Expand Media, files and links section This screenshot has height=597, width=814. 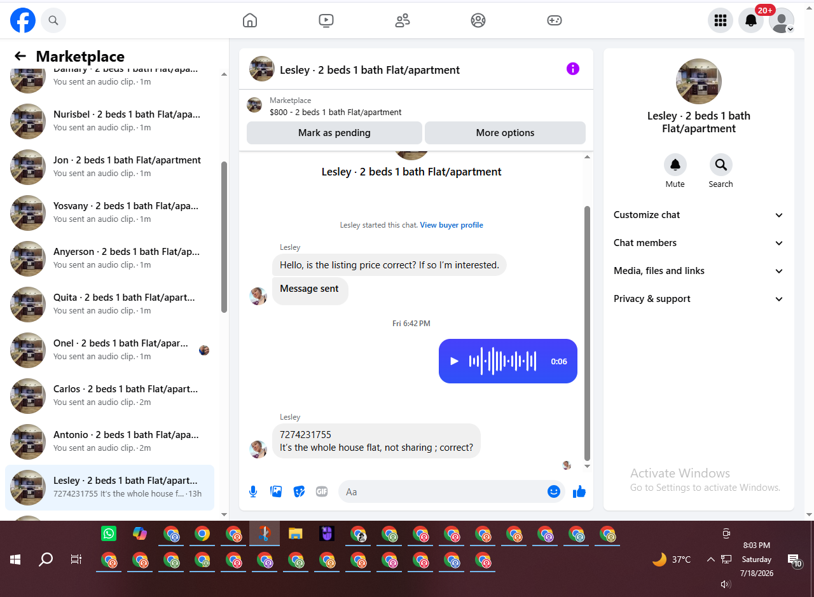[x=699, y=271]
